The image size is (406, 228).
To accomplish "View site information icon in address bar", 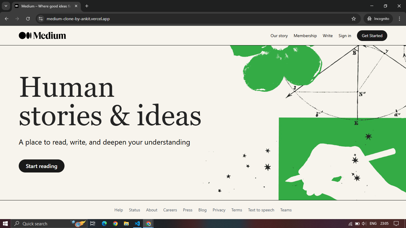I will coord(41,19).
